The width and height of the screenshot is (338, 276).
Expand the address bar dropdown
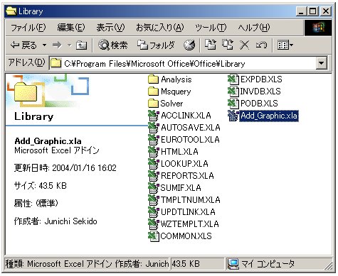[322, 63]
